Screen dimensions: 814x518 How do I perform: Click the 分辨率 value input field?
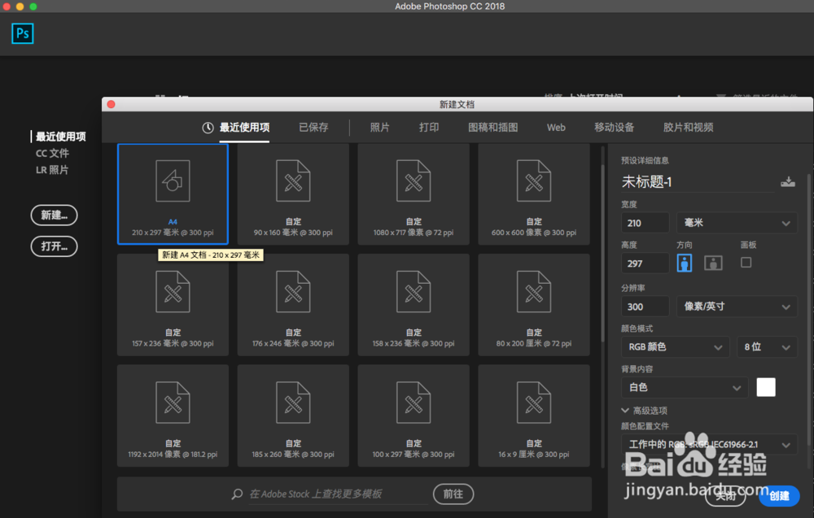click(644, 306)
